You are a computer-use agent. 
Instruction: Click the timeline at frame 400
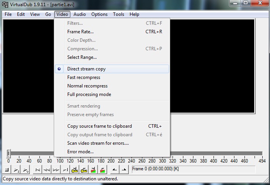(214, 154)
